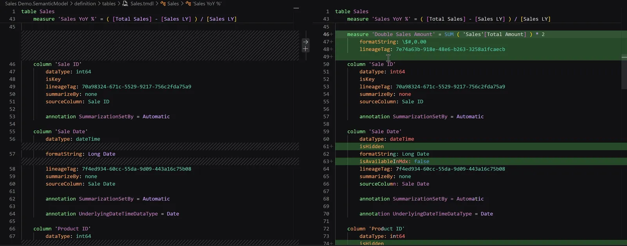The width and height of the screenshot is (627, 246).
Task: Open the 'tables' breadcrumb folder
Action: coord(109,4)
